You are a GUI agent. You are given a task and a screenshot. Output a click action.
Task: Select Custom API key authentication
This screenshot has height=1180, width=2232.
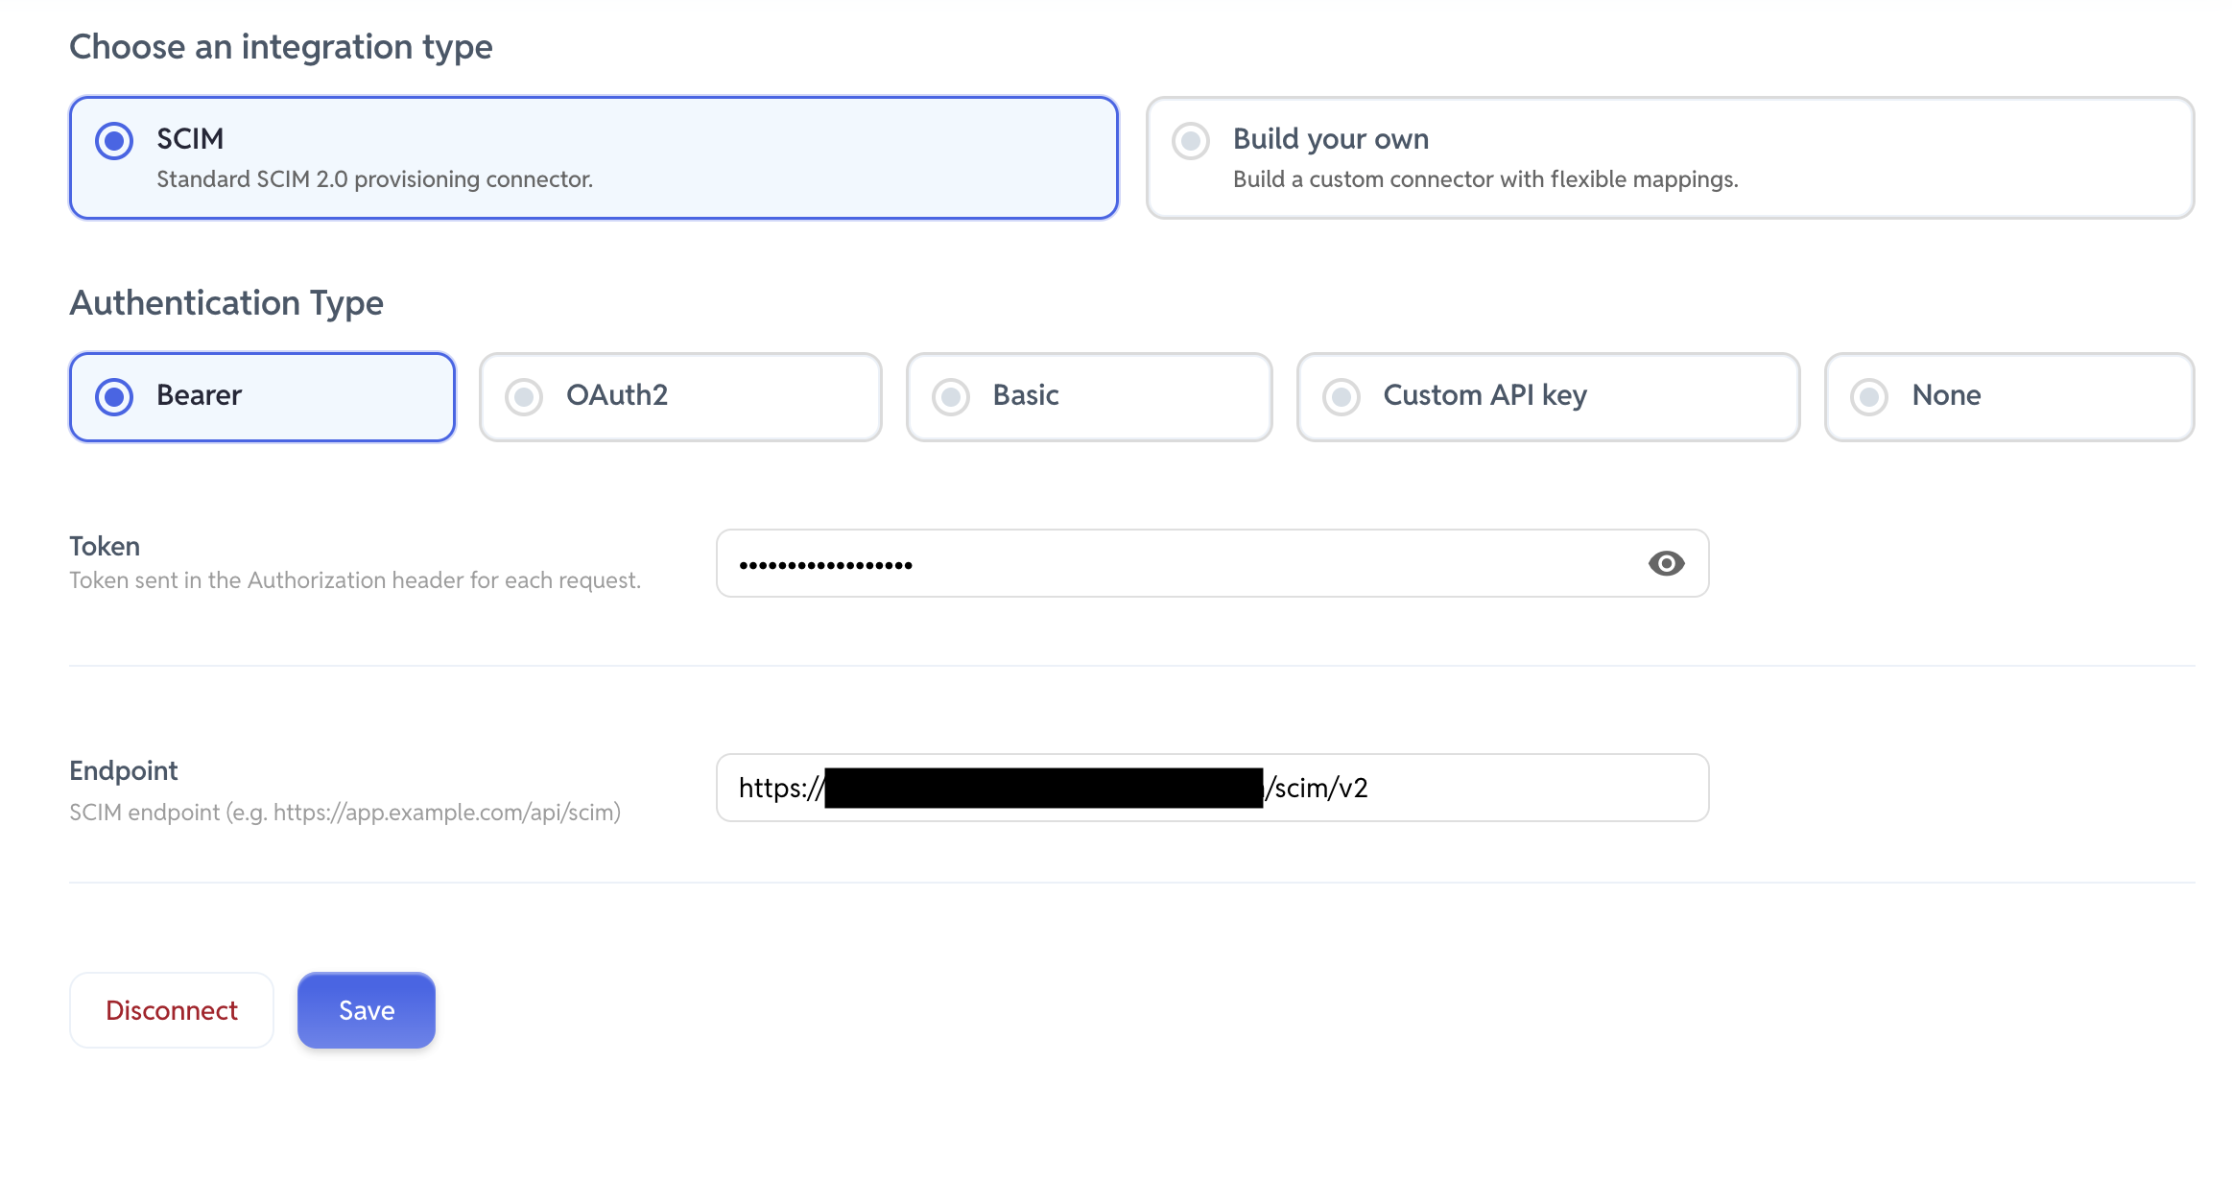pyautogui.click(x=1342, y=396)
